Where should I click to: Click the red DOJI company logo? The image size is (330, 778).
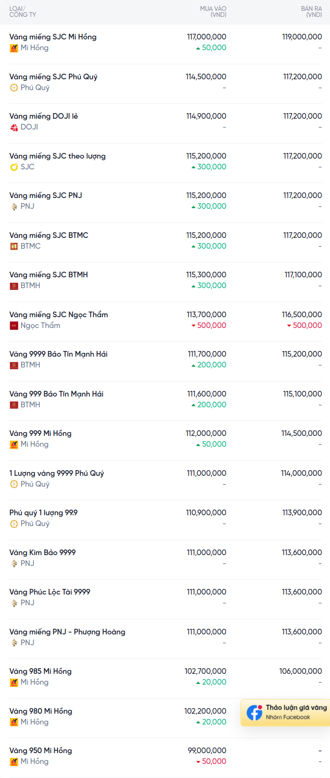tap(14, 127)
